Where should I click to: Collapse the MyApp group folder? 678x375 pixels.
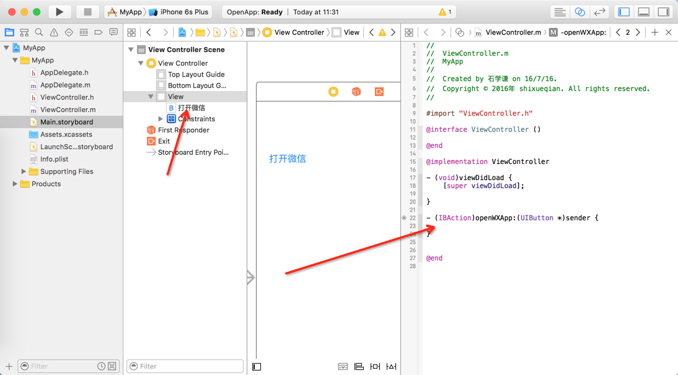15,60
